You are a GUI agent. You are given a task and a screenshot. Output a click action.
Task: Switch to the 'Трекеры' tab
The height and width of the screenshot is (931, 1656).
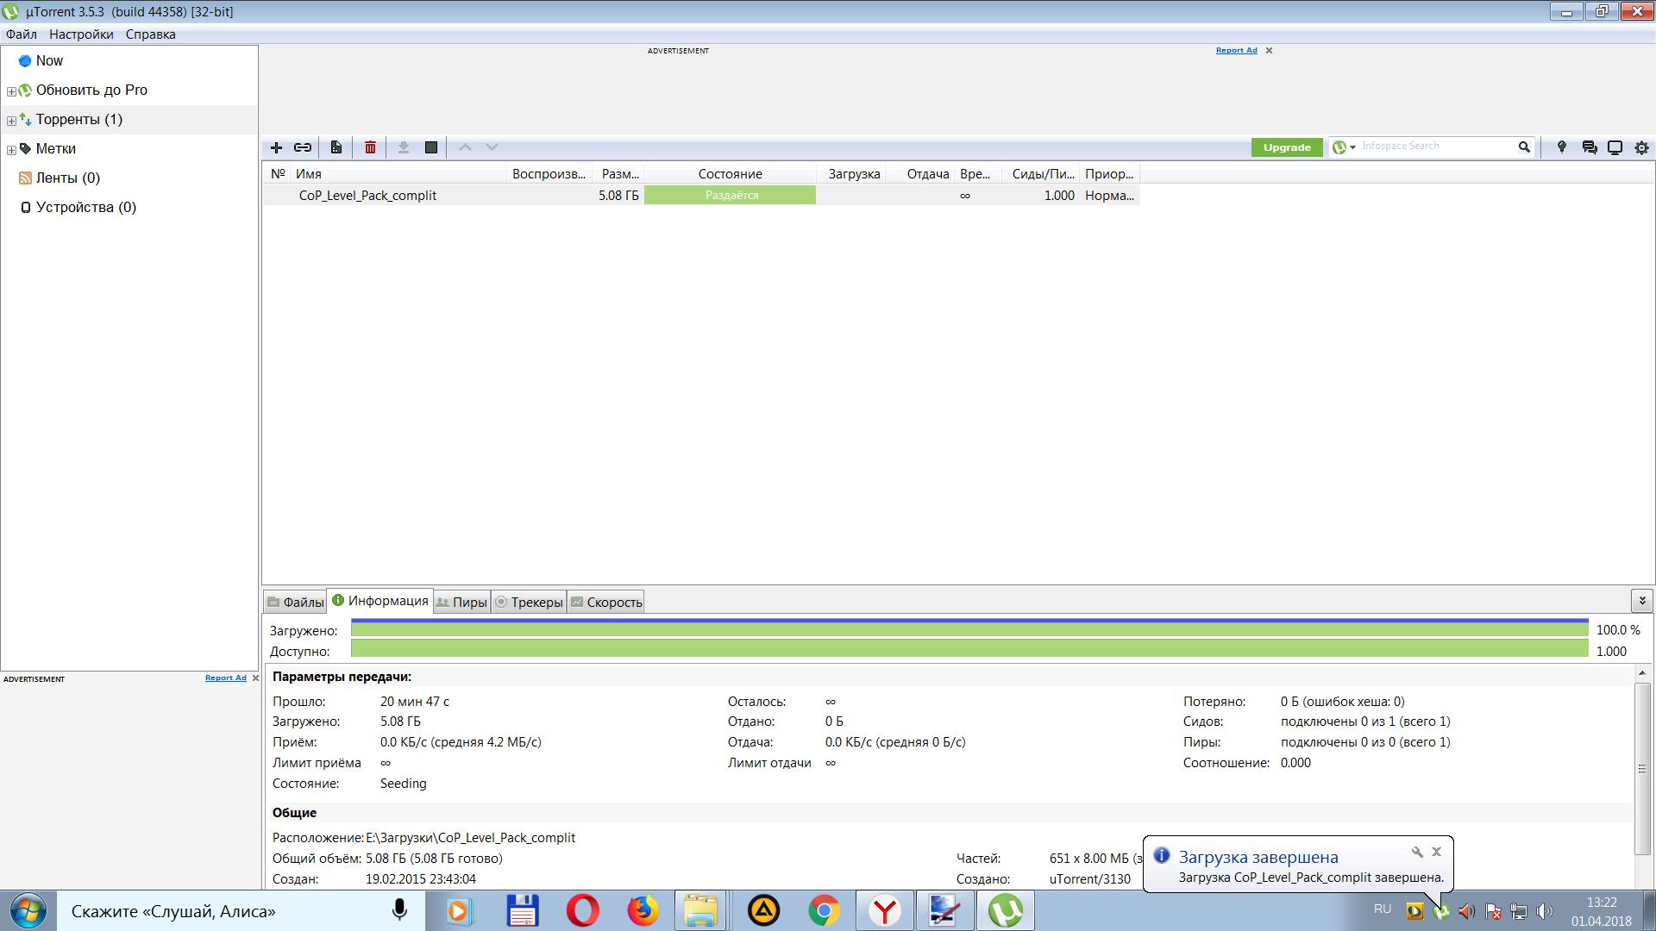pyautogui.click(x=528, y=602)
